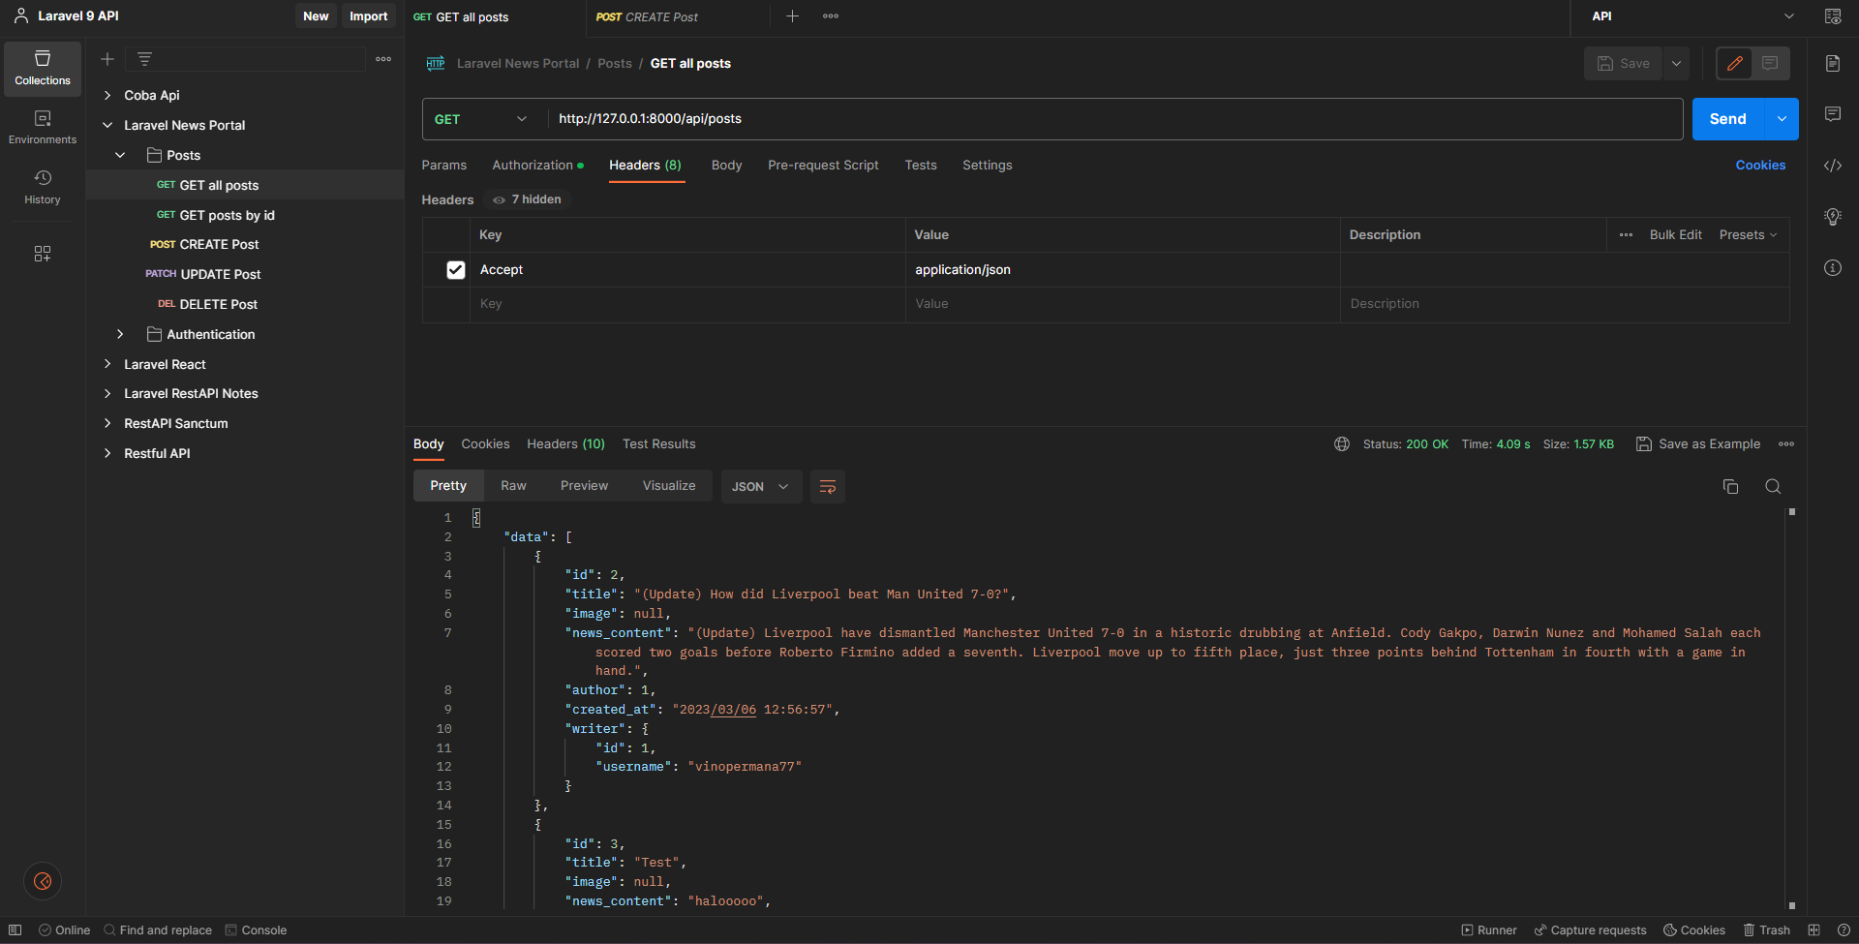Click the comment mode icon beside the pencil

click(x=1770, y=63)
